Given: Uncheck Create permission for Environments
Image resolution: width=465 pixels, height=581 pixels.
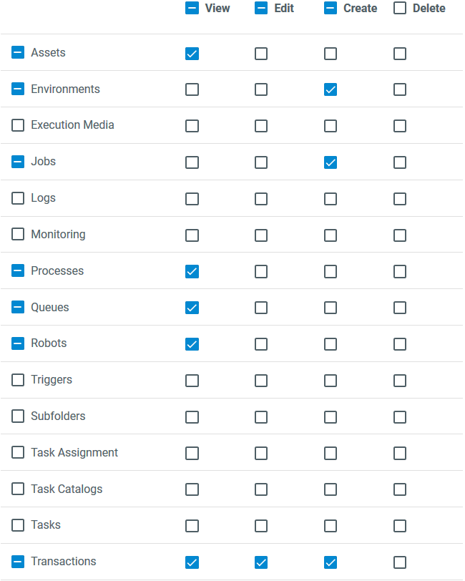Looking at the screenshot, I should pyautogui.click(x=331, y=89).
